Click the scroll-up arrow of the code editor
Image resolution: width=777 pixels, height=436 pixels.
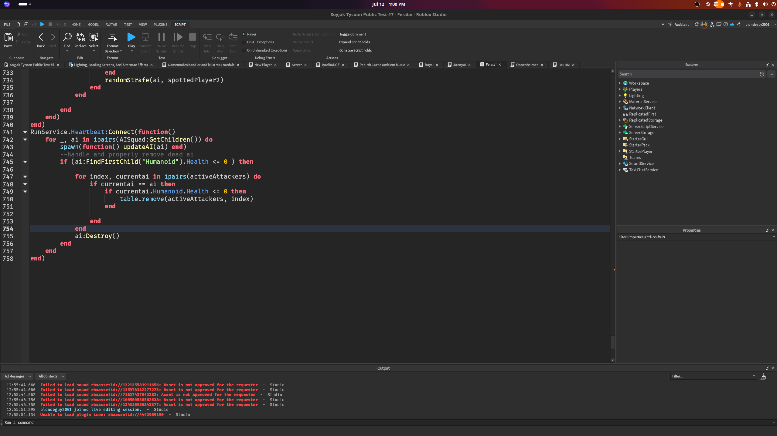(613, 71)
